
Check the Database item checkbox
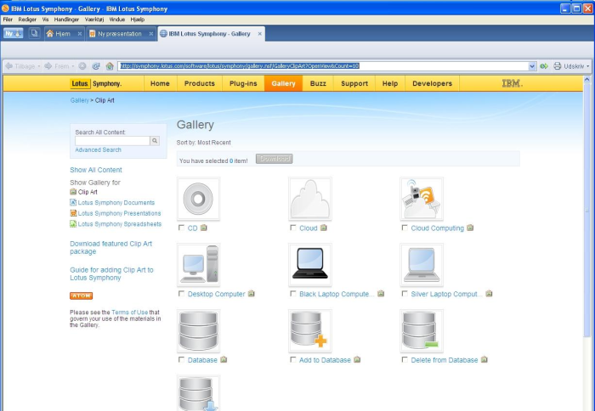tap(181, 359)
